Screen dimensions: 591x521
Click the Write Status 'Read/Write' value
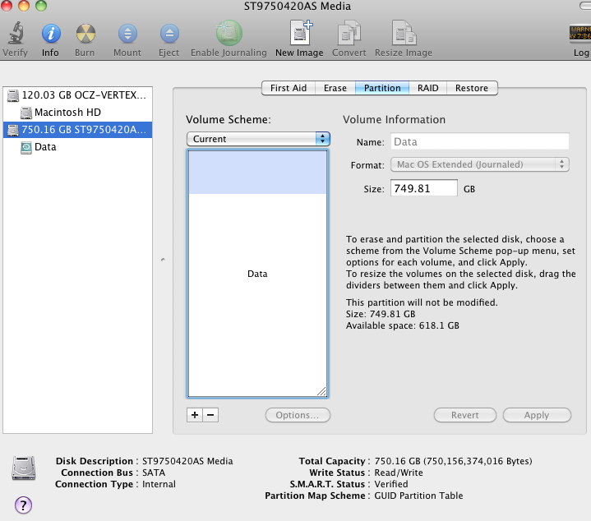pos(399,473)
